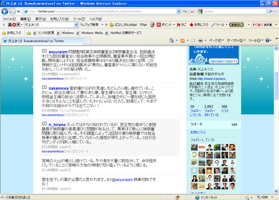Select the ツイート 349 sidebar tab
279x200 pixels.
tap(214, 124)
